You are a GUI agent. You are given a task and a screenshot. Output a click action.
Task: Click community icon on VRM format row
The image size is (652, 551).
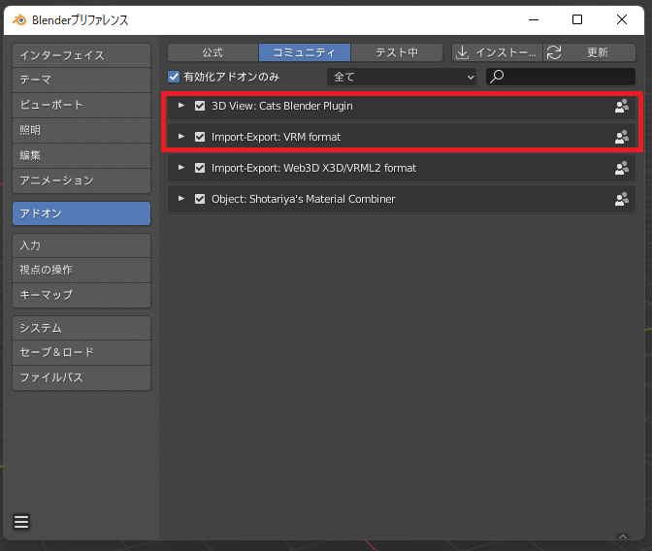[x=622, y=137]
